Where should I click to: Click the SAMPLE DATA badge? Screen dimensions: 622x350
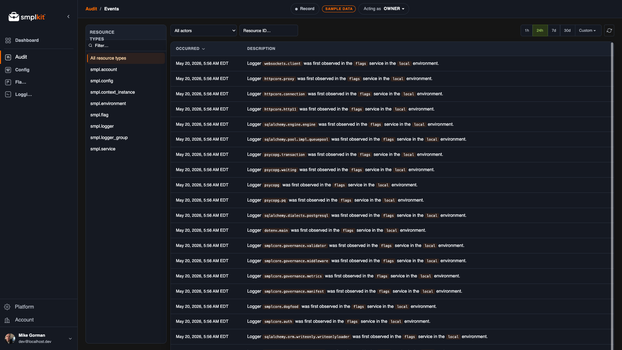click(x=339, y=9)
